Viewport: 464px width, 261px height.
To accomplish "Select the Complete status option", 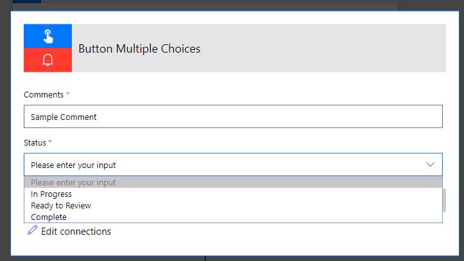I will (x=49, y=217).
